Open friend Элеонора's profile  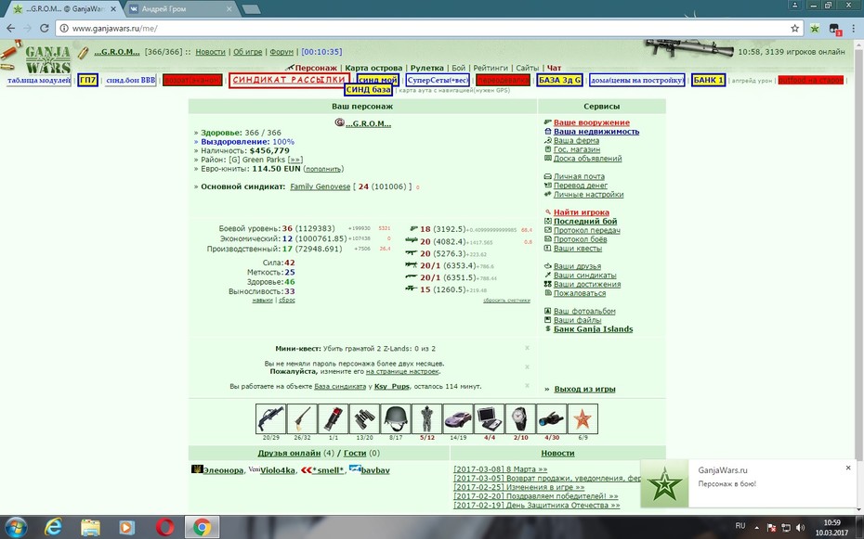pyautogui.click(x=223, y=470)
